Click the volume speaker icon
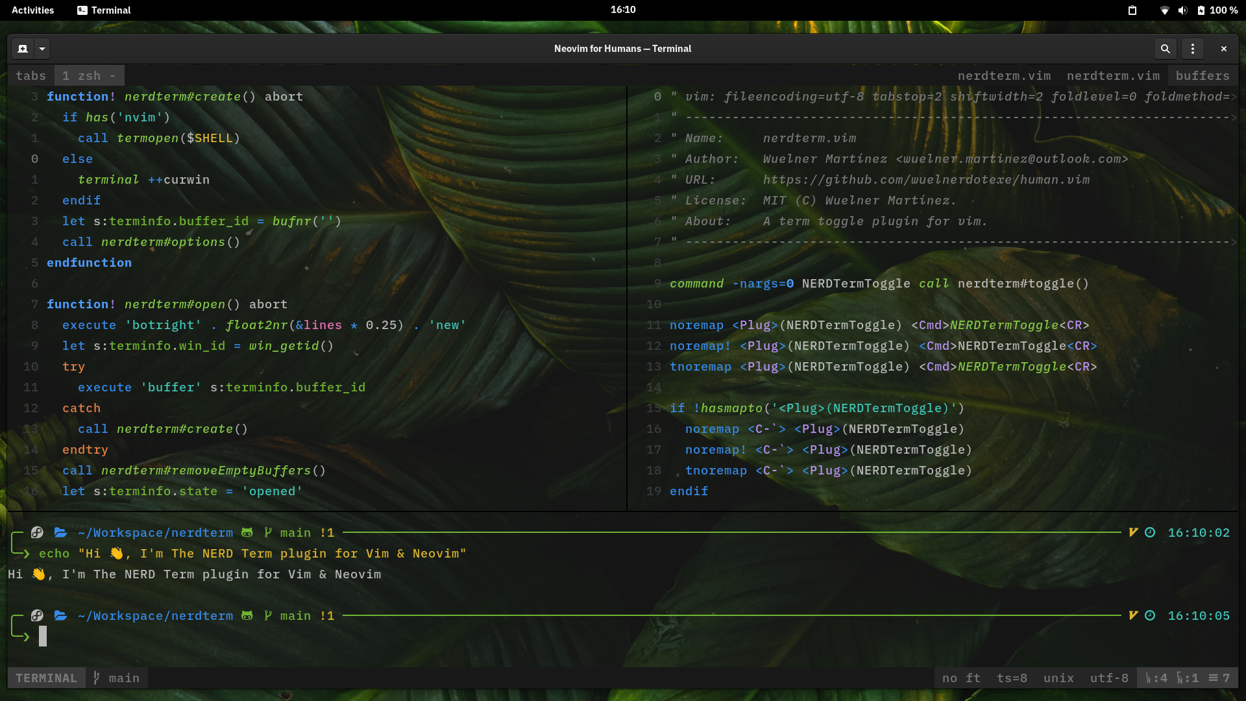 point(1182,10)
